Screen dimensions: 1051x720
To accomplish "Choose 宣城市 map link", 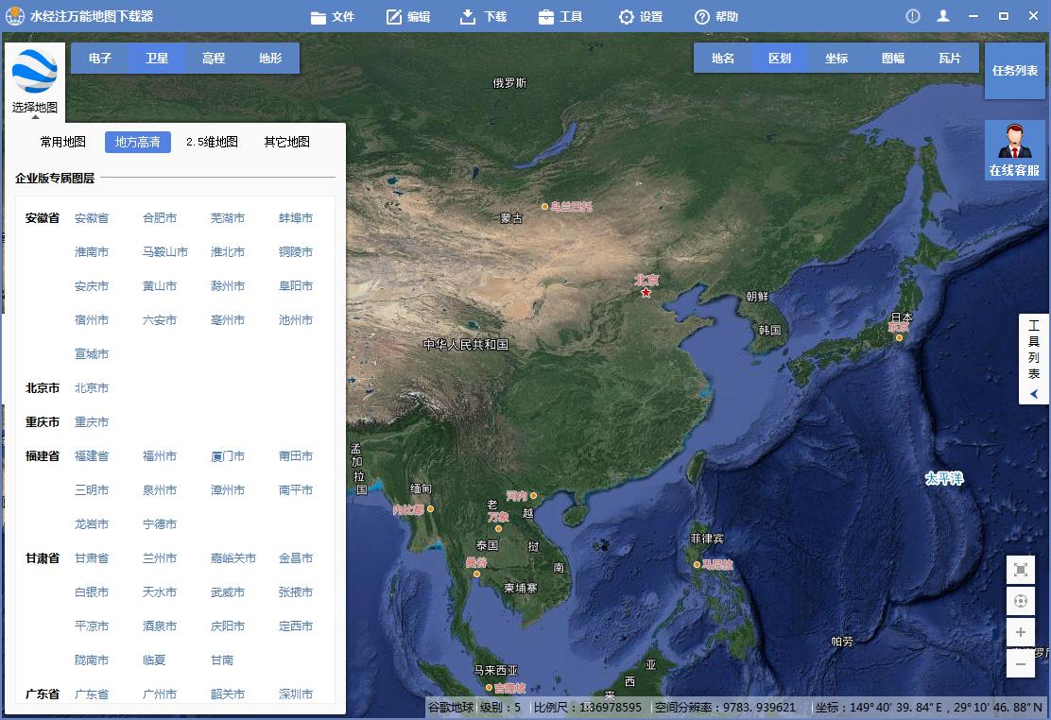I will pyautogui.click(x=91, y=354).
